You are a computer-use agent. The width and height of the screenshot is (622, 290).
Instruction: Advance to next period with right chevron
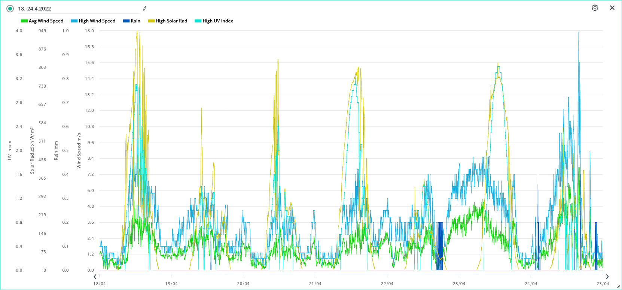coord(607,277)
